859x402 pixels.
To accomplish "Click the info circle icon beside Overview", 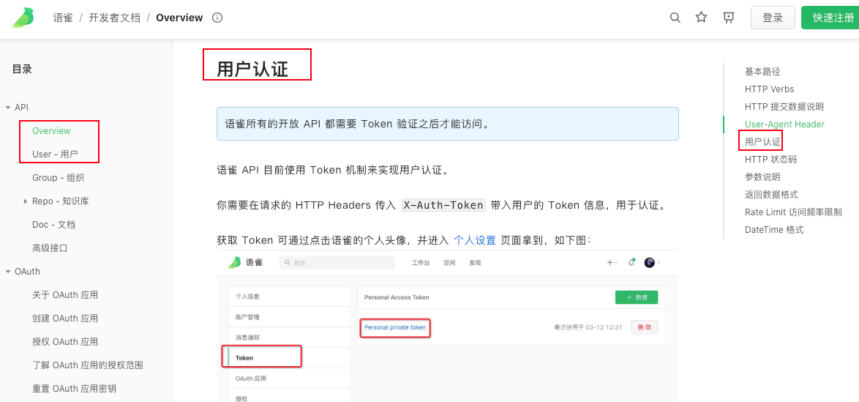I will 217,18.
